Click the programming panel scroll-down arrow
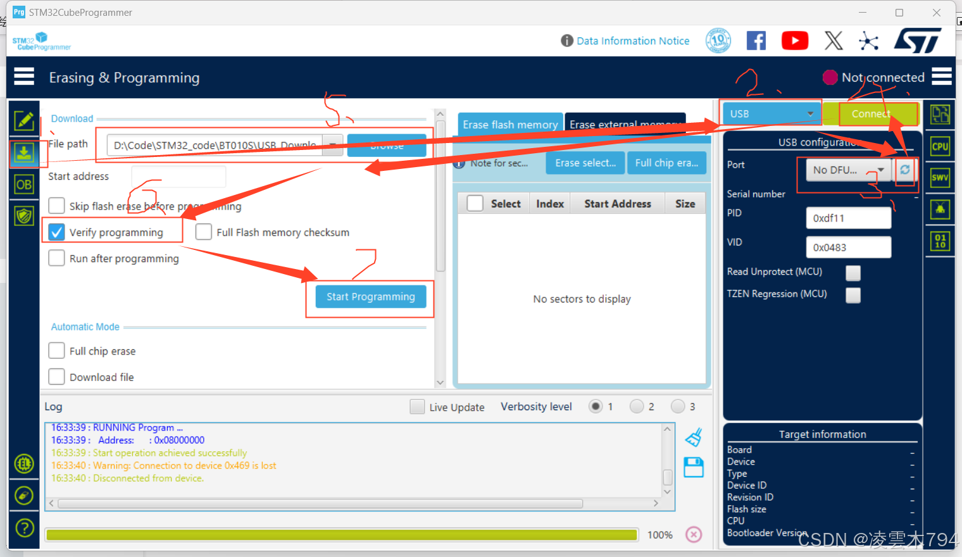This screenshot has width=962, height=557. pos(440,382)
